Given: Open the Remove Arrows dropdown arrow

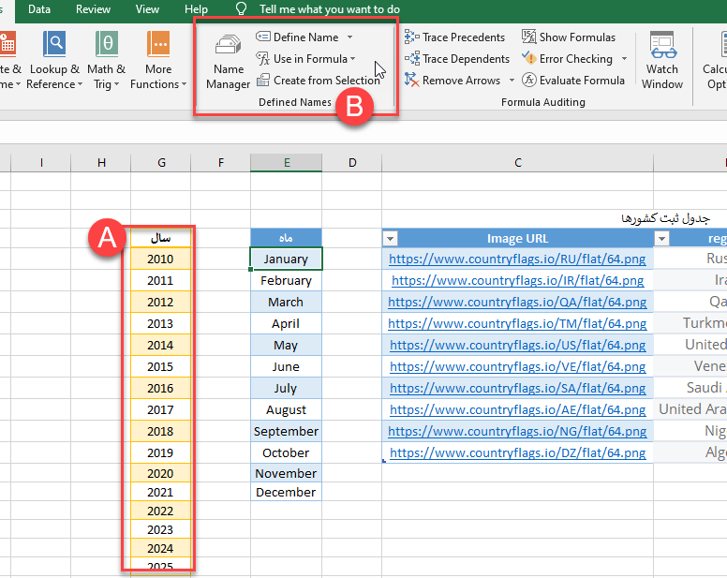Looking at the screenshot, I should pyautogui.click(x=512, y=81).
